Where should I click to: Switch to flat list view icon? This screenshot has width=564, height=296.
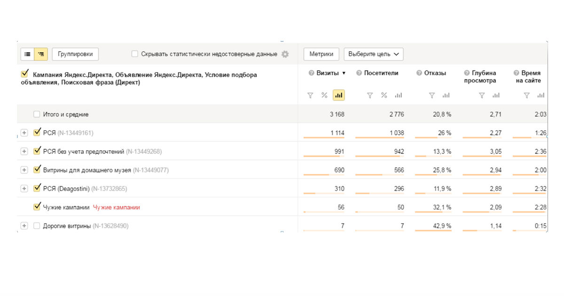coord(27,54)
